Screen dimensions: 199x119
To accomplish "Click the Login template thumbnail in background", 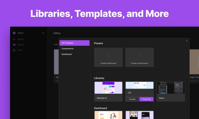I will pos(194,62).
